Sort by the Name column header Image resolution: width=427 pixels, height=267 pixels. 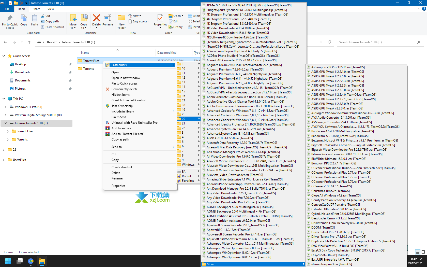click(x=85, y=53)
